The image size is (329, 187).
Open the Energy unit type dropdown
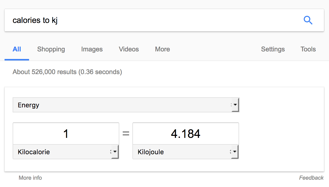(126, 105)
